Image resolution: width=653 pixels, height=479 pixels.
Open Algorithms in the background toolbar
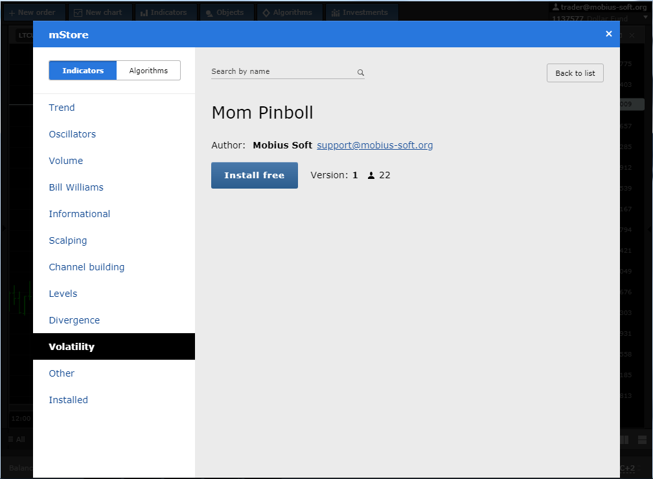click(290, 12)
